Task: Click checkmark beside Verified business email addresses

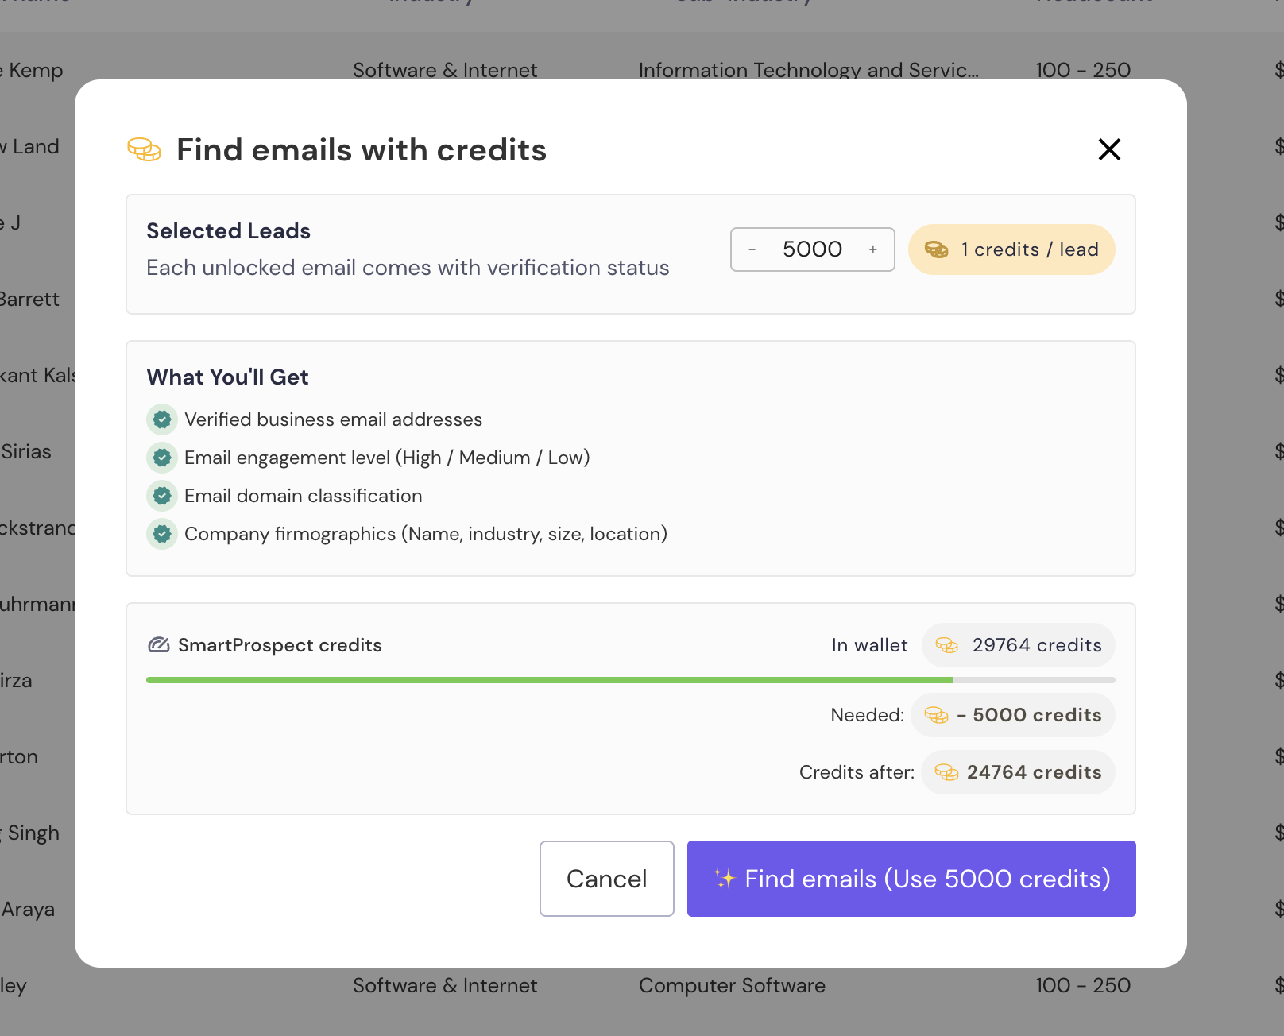Action: coord(162,419)
